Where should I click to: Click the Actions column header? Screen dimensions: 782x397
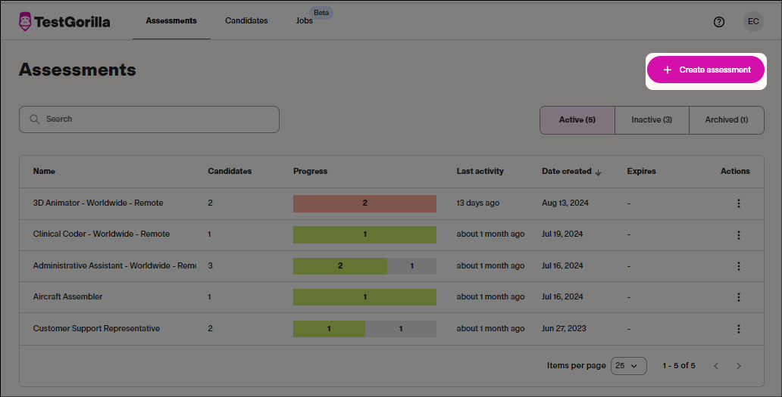pos(735,171)
